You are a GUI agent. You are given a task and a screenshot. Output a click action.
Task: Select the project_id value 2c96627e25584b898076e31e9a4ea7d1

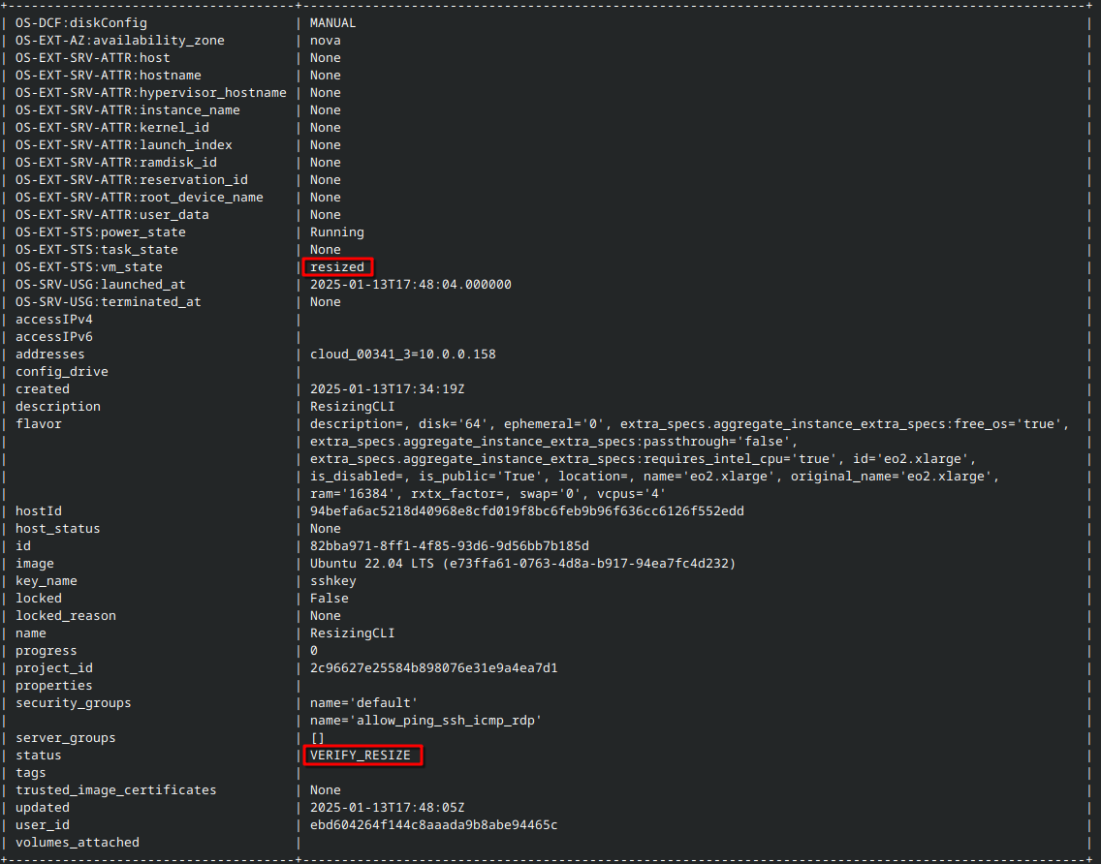[433, 667]
